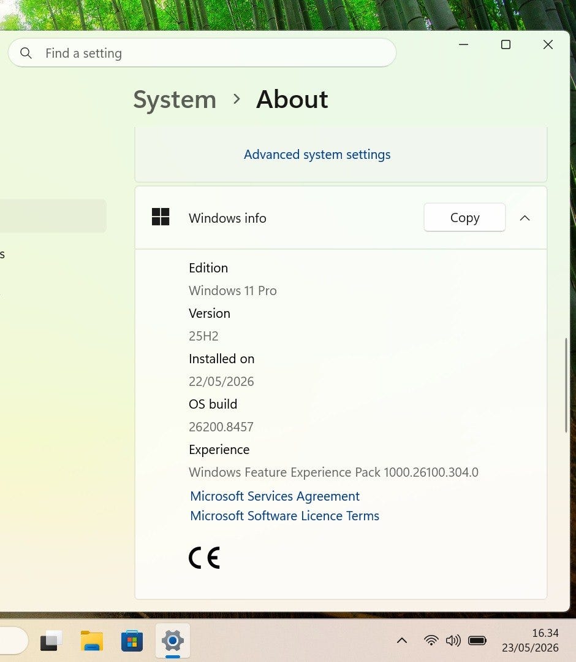
Task: Open volume control in the system tray
Action: tap(453, 641)
